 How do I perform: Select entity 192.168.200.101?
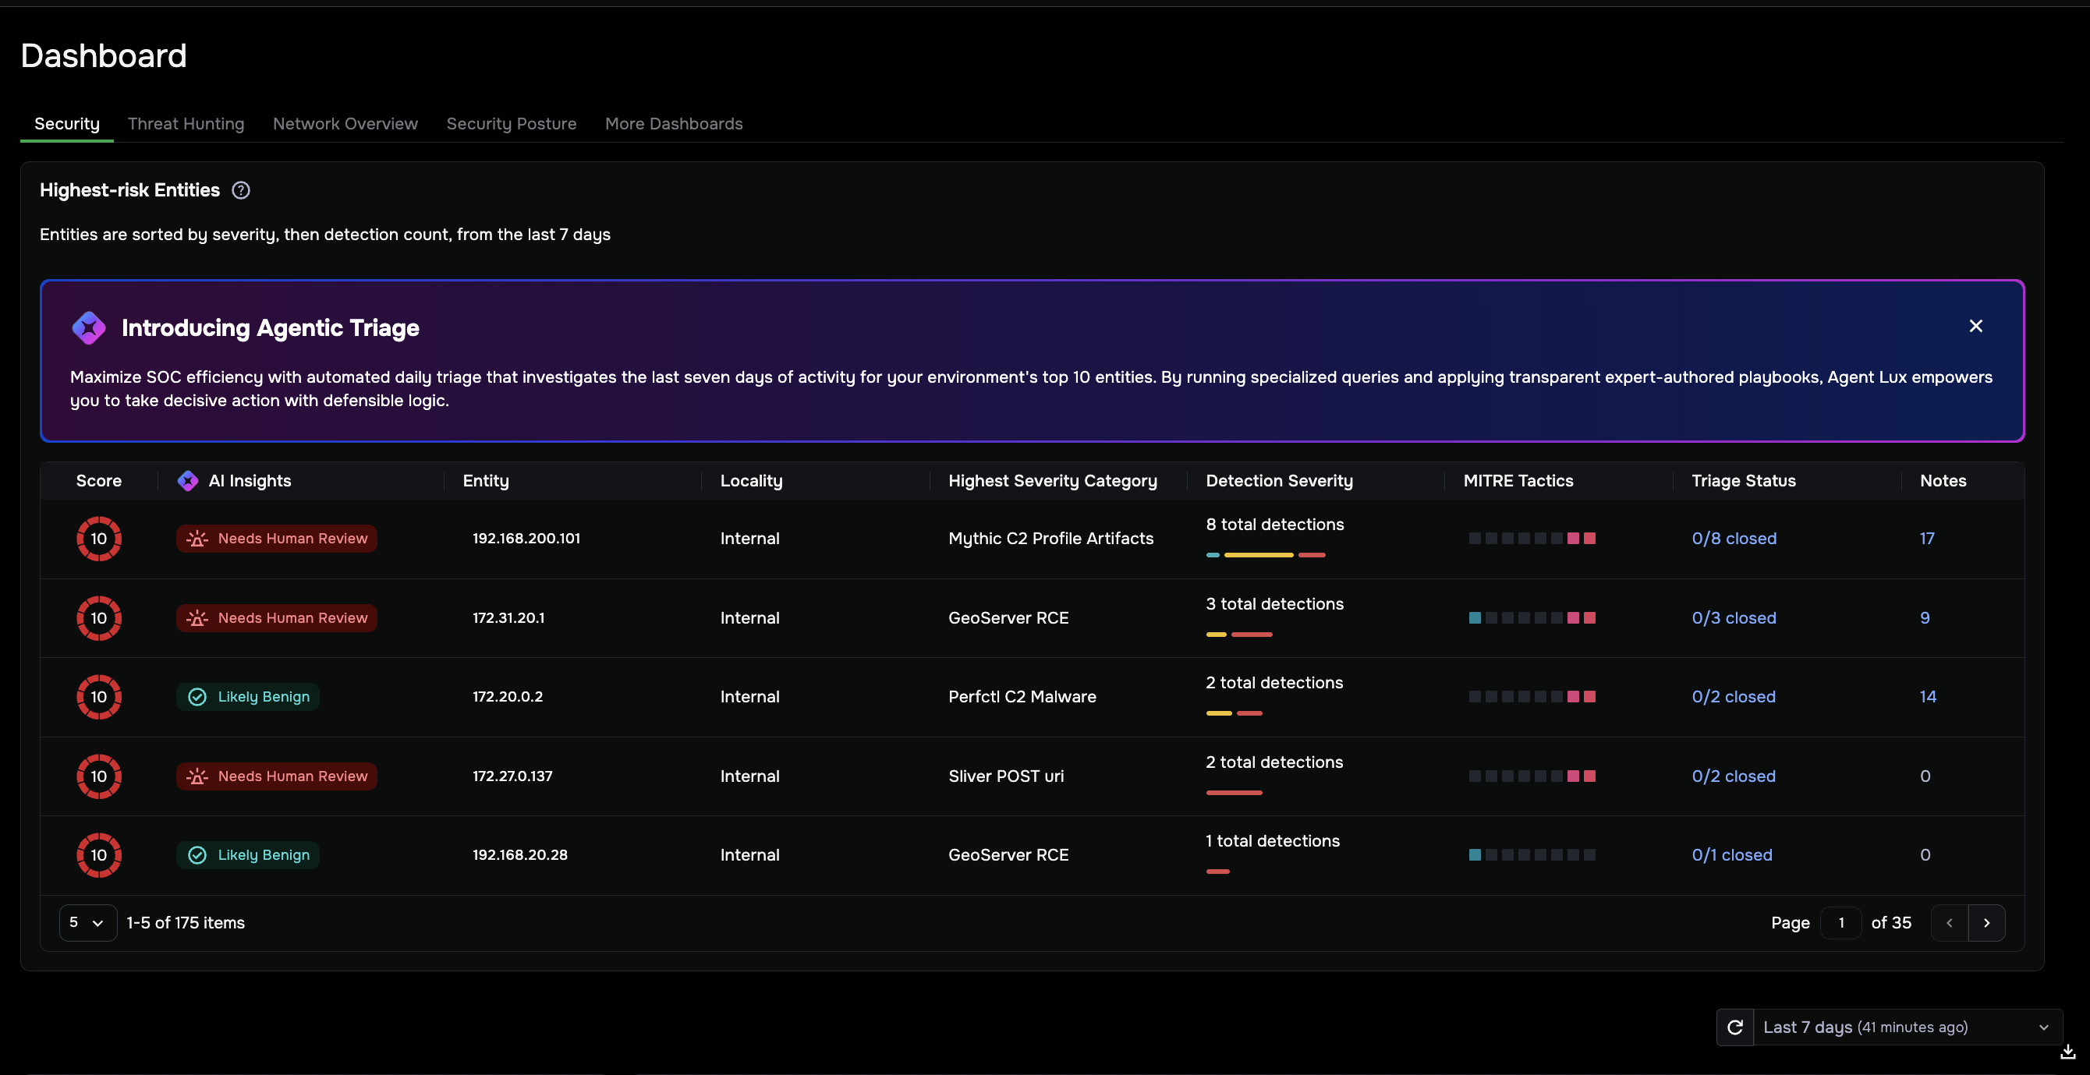526,539
